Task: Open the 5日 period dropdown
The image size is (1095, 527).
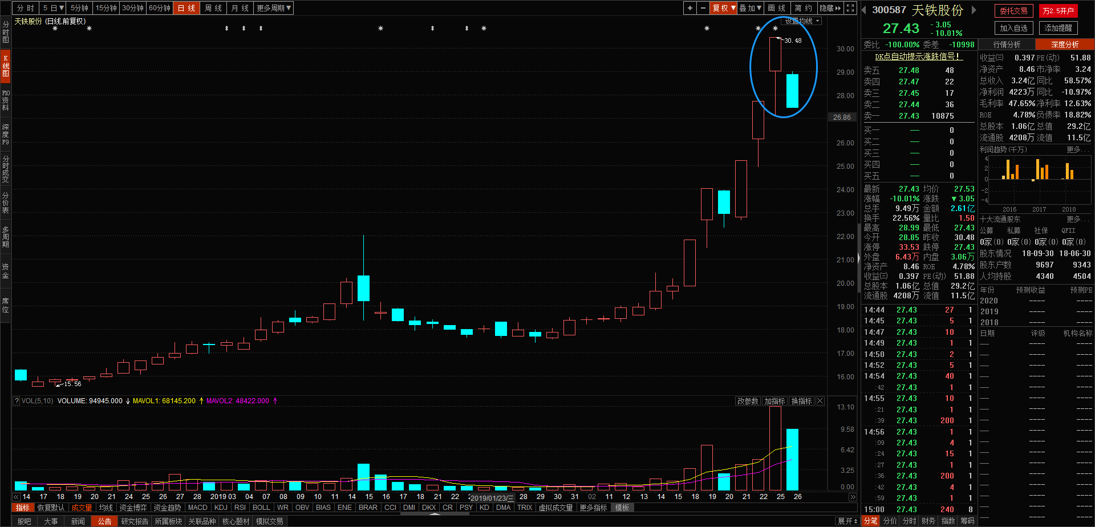Action: coord(54,8)
